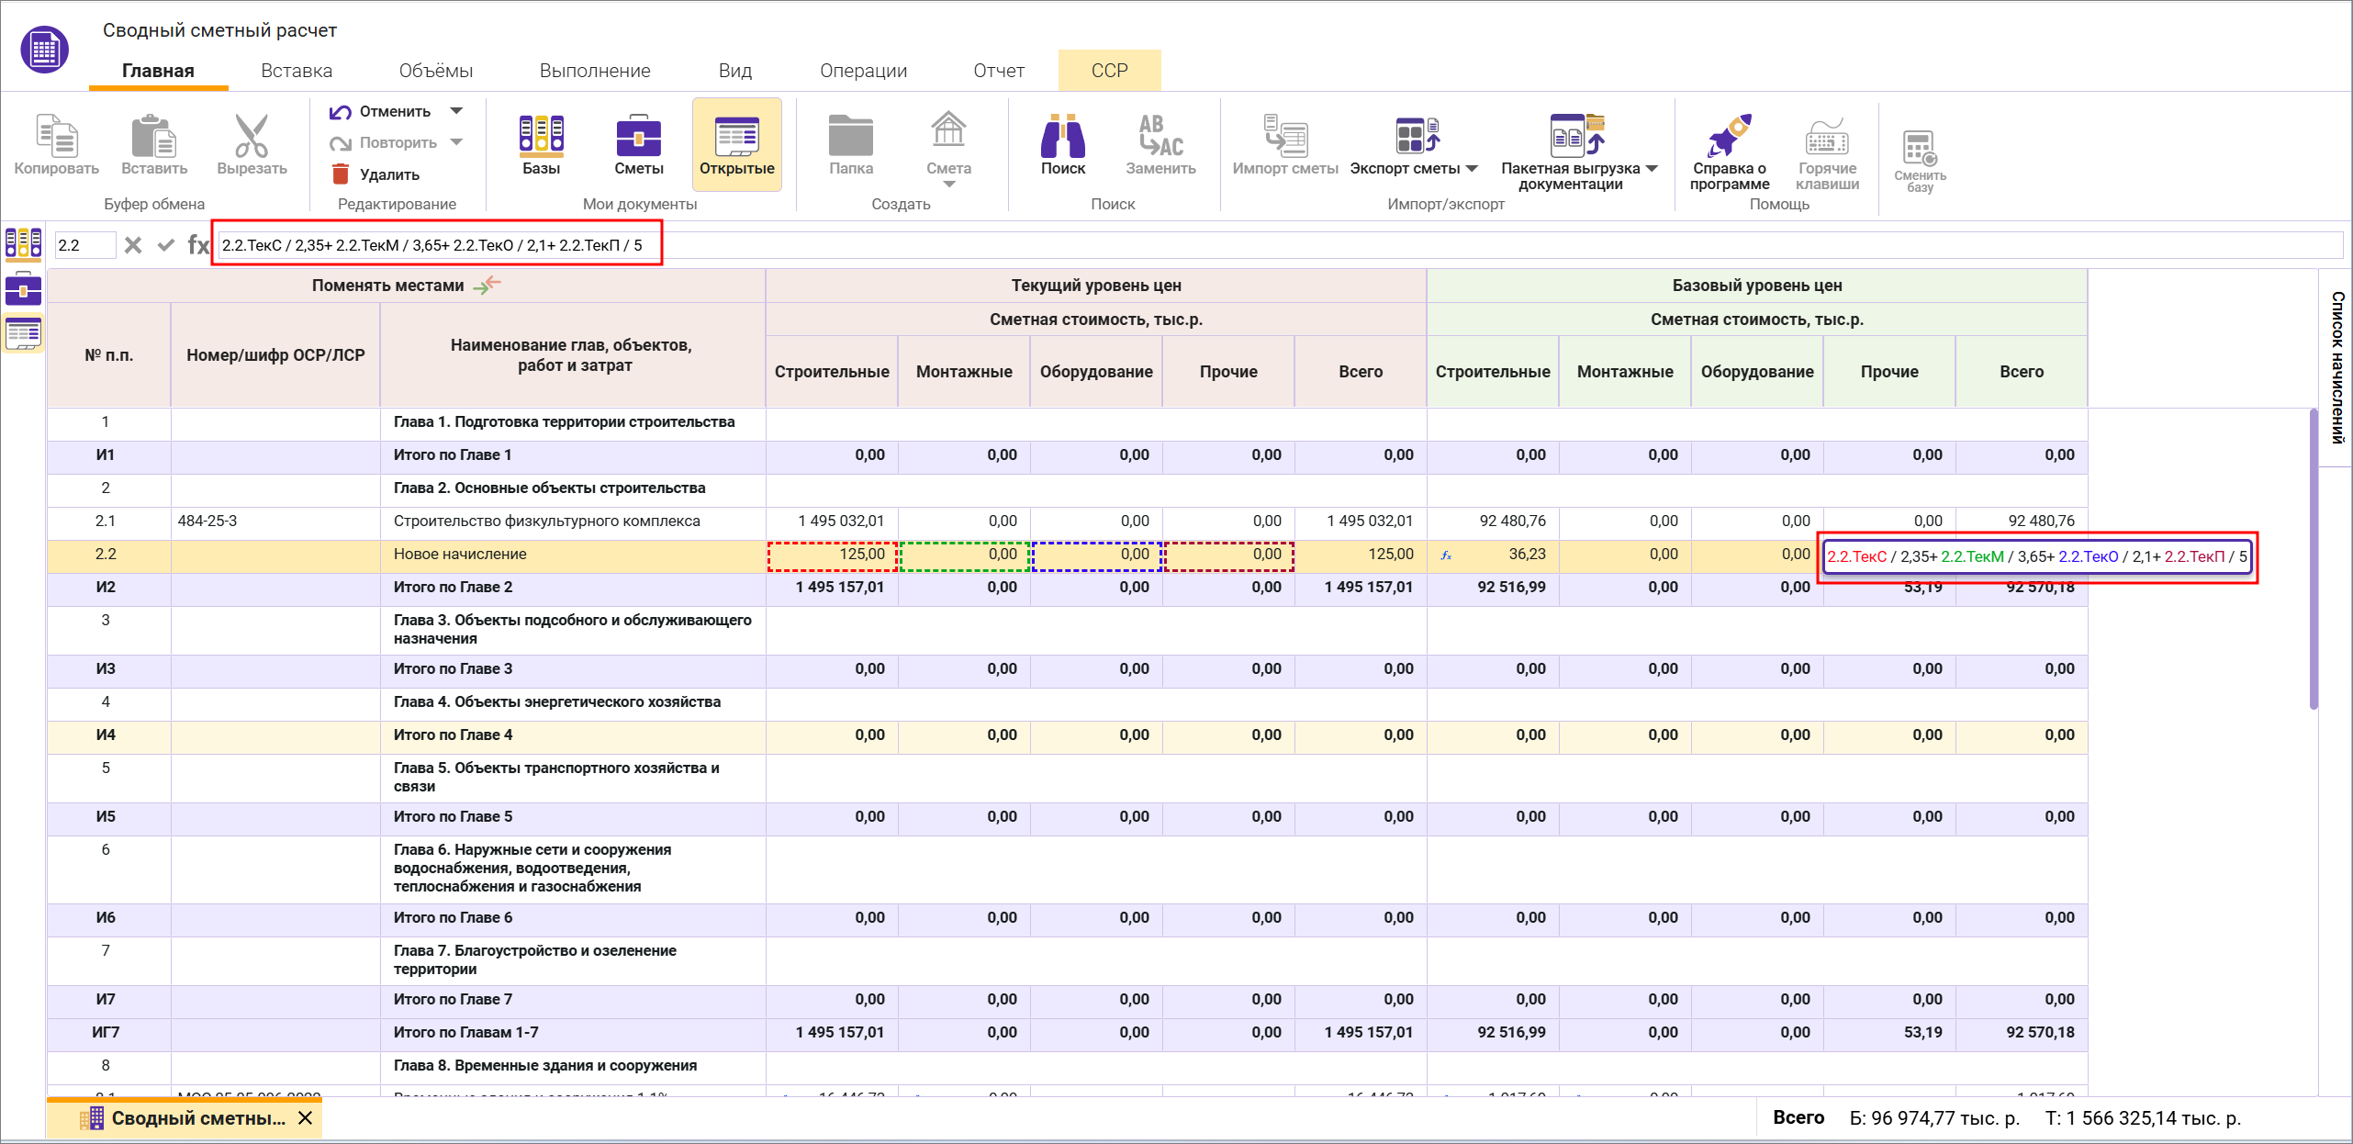Click the Сметы briefcase icon
The image size is (2353, 1144).
pyautogui.click(x=638, y=137)
